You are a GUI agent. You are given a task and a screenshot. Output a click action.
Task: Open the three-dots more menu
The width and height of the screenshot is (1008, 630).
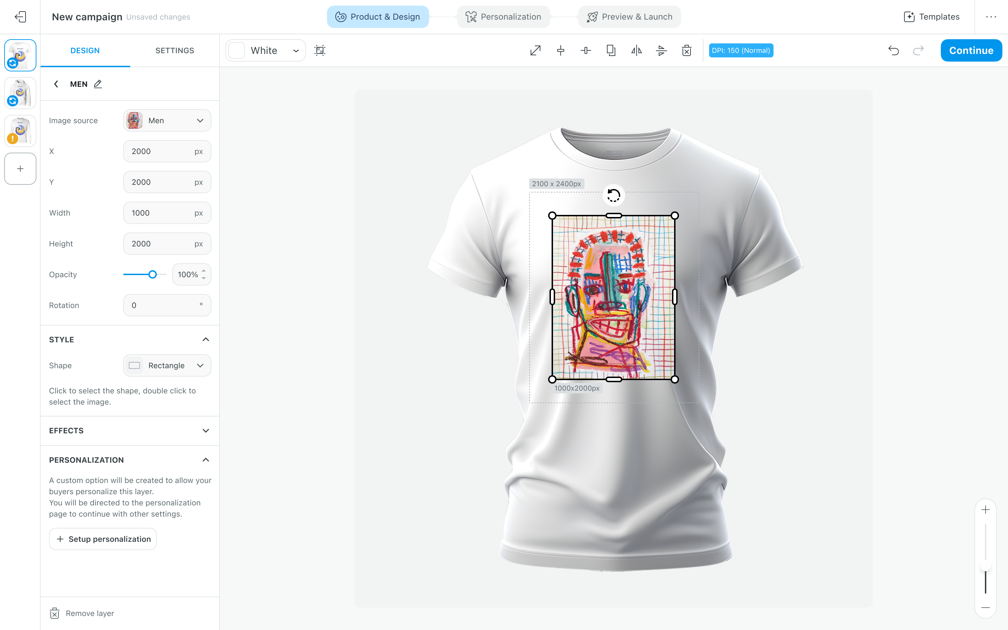tap(991, 17)
